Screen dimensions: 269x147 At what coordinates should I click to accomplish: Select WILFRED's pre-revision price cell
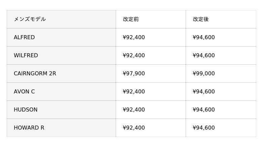pos(134,56)
